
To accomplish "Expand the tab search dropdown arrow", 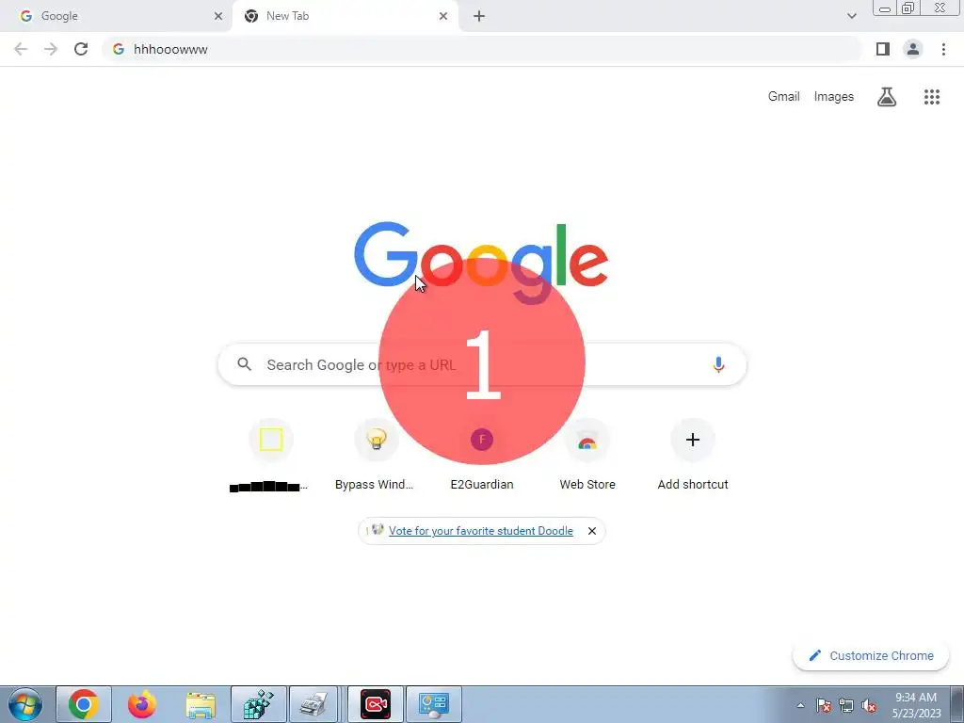I will pos(851,16).
